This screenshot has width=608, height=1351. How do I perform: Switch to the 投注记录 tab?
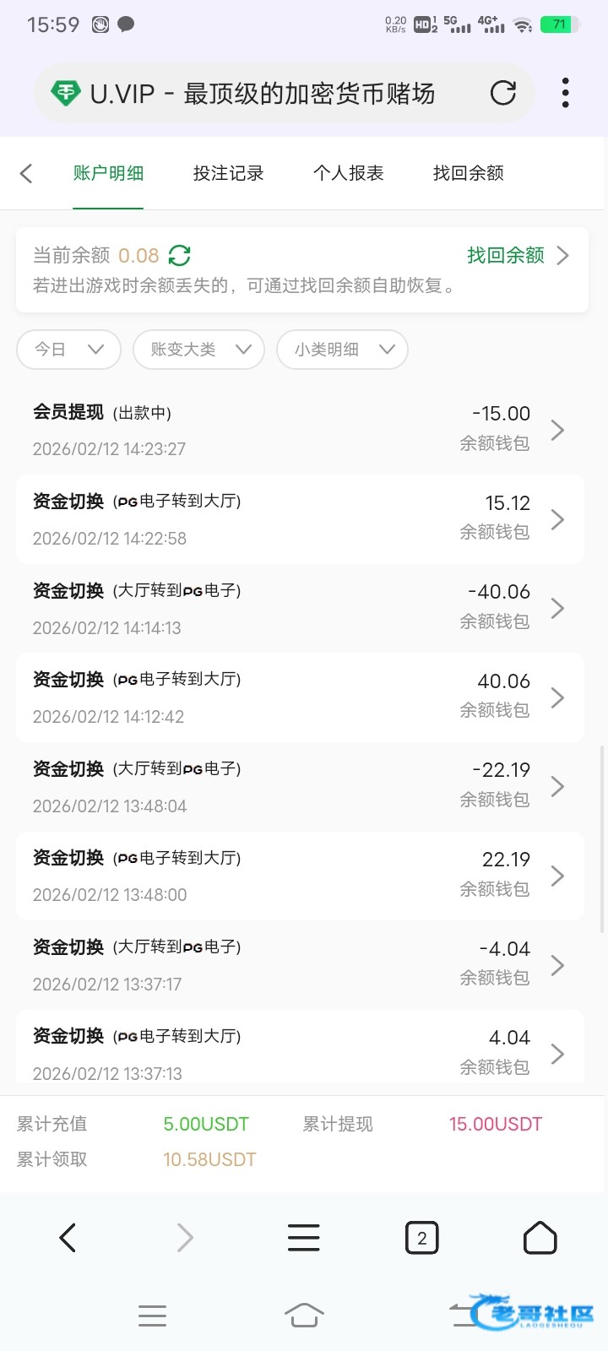(228, 173)
